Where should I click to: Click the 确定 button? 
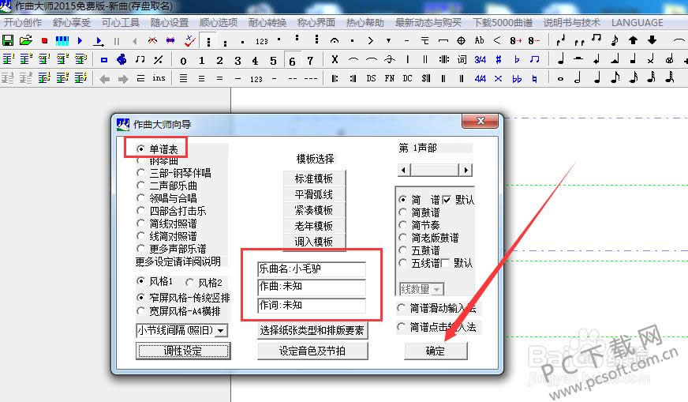tap(436, 351)
